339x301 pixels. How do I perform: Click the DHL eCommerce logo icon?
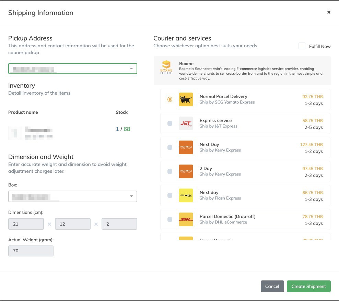click(x=186, y=219)
